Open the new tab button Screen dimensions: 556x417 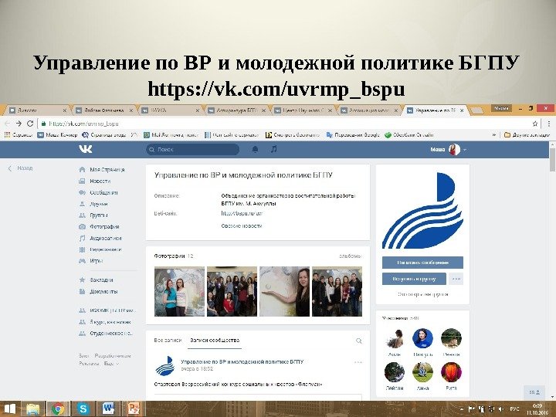click(x=477, y=110)
